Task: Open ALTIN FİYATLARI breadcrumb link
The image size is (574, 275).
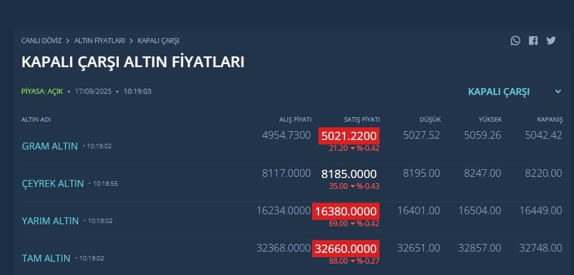Action: coord(100,41)
